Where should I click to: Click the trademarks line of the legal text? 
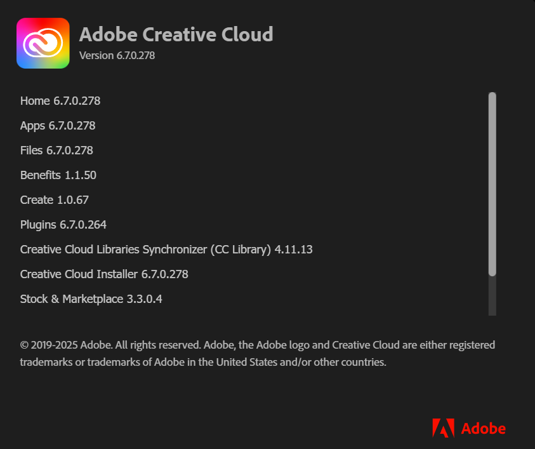pos(203,363)
